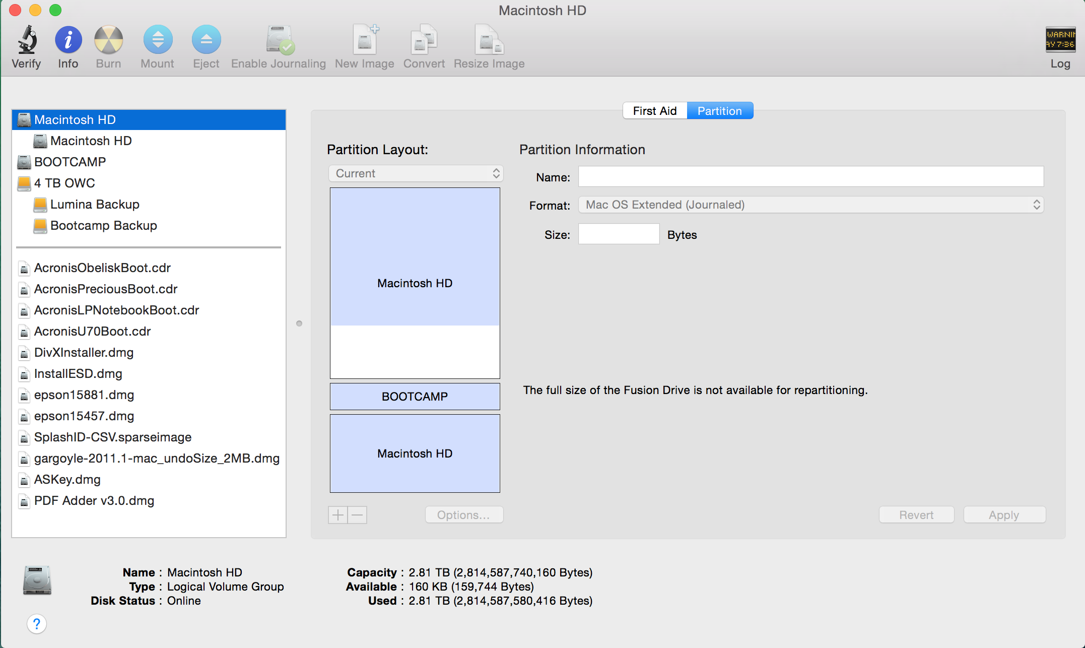This screenshot has width=1085, height=648.
Task: Click the Convert toolbar icon
Action: [424, 40]
